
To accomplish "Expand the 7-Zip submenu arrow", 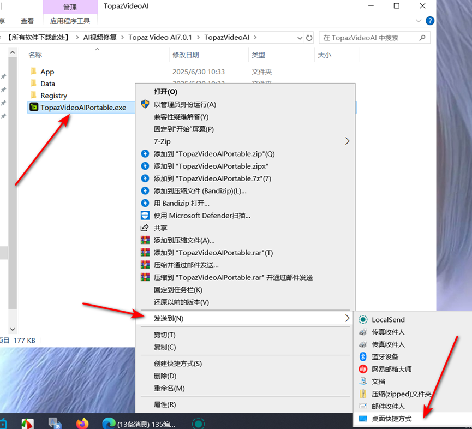I will (x=348, y=141).
